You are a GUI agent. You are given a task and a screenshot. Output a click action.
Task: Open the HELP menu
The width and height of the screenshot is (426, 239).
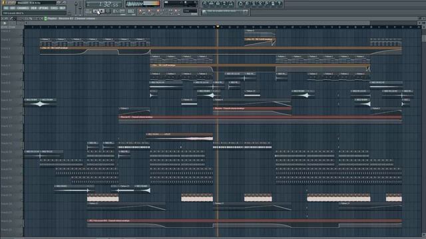tap(62, 8)
